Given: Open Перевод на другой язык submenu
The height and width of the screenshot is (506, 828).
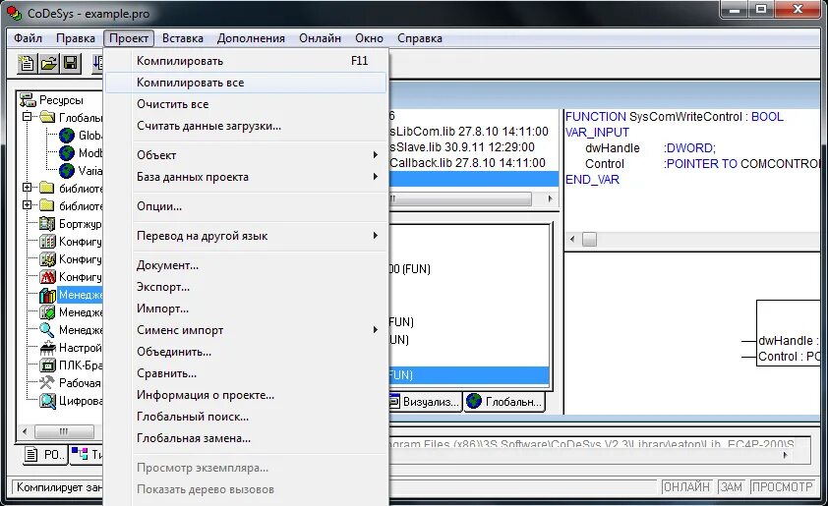Looking at the screenshot, I should (246, 236).
